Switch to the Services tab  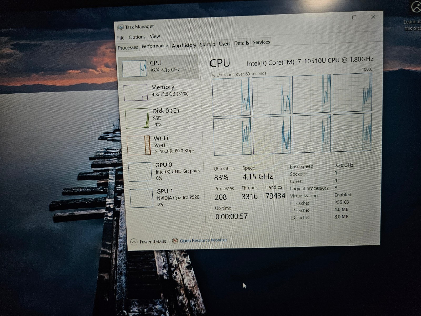tap(261, 42)
